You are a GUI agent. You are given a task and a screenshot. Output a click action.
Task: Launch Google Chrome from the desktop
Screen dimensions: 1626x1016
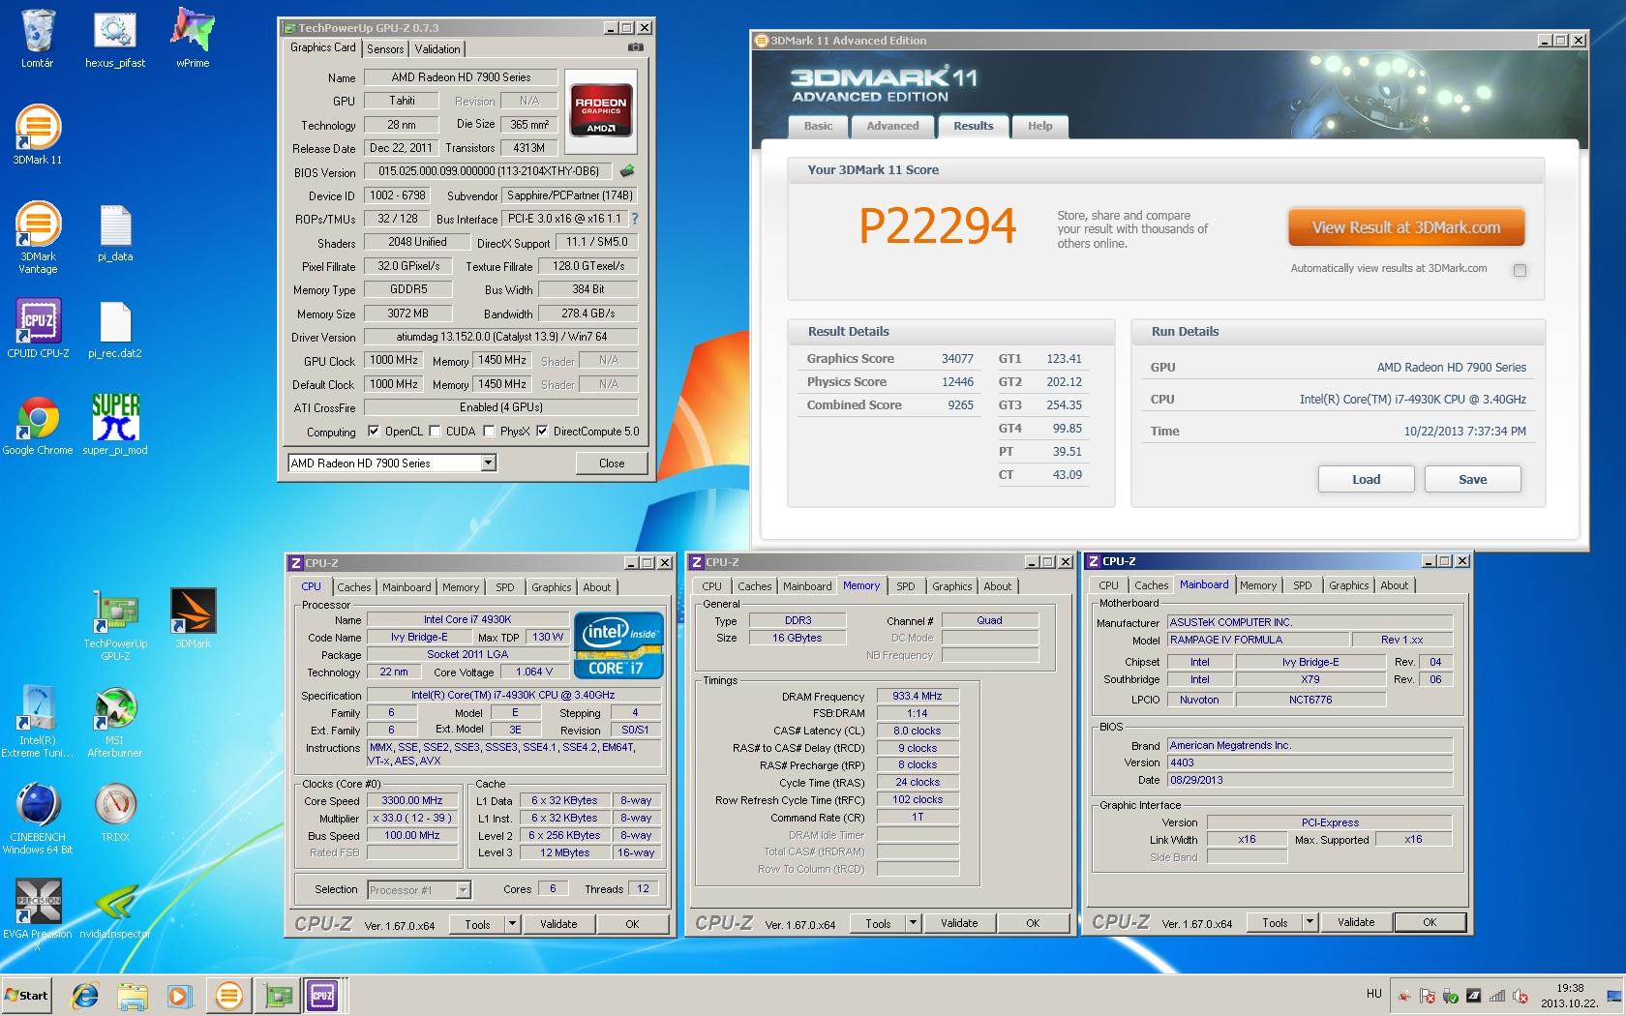pyautogui.click(x=38, y=426)
